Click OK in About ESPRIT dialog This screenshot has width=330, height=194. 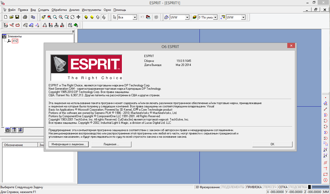click(272, 144)
